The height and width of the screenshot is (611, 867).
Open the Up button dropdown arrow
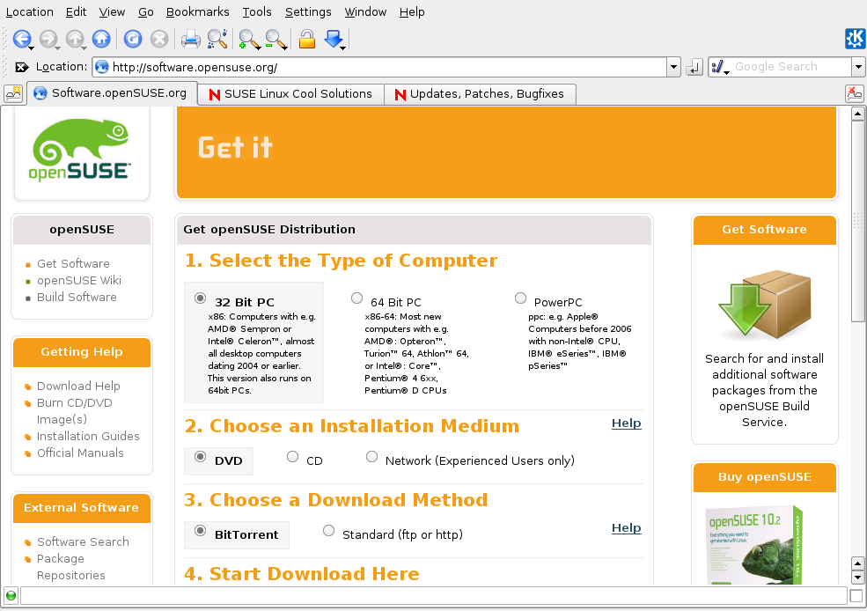tap(84, 48)
